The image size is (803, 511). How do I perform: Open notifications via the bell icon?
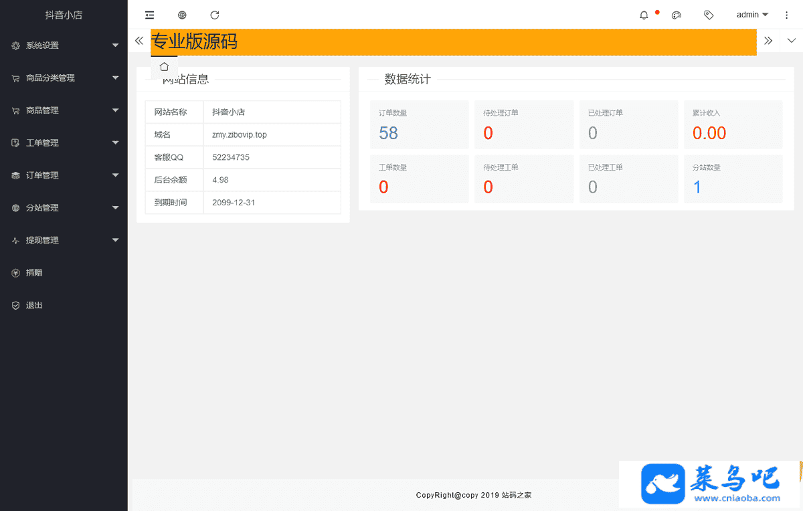coord(644,15)
